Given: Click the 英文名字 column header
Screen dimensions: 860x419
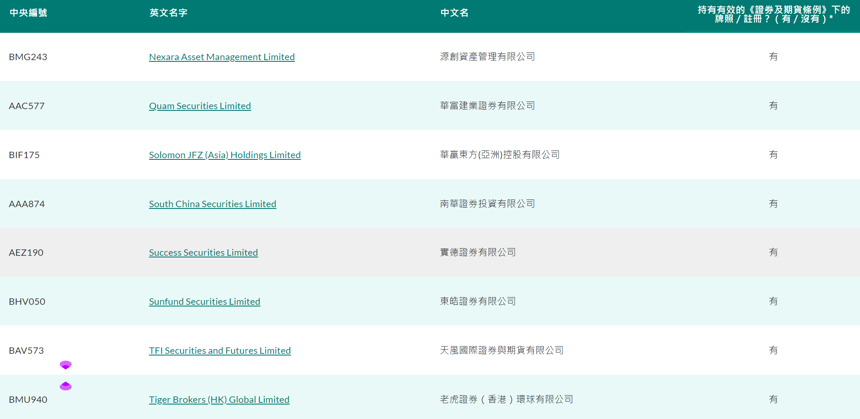Looking at the screenshot, I should [168, 13].
